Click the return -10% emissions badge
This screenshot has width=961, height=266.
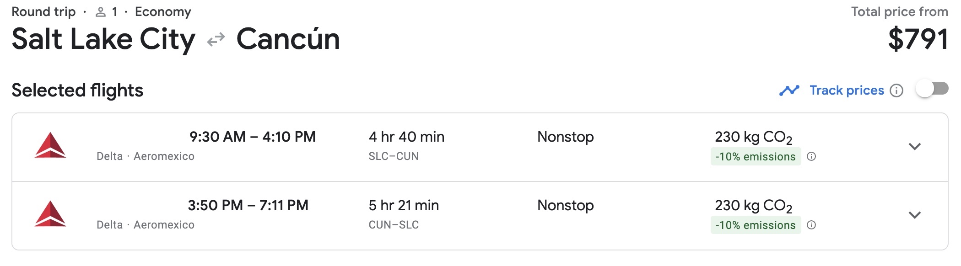[x=756, y=225]
